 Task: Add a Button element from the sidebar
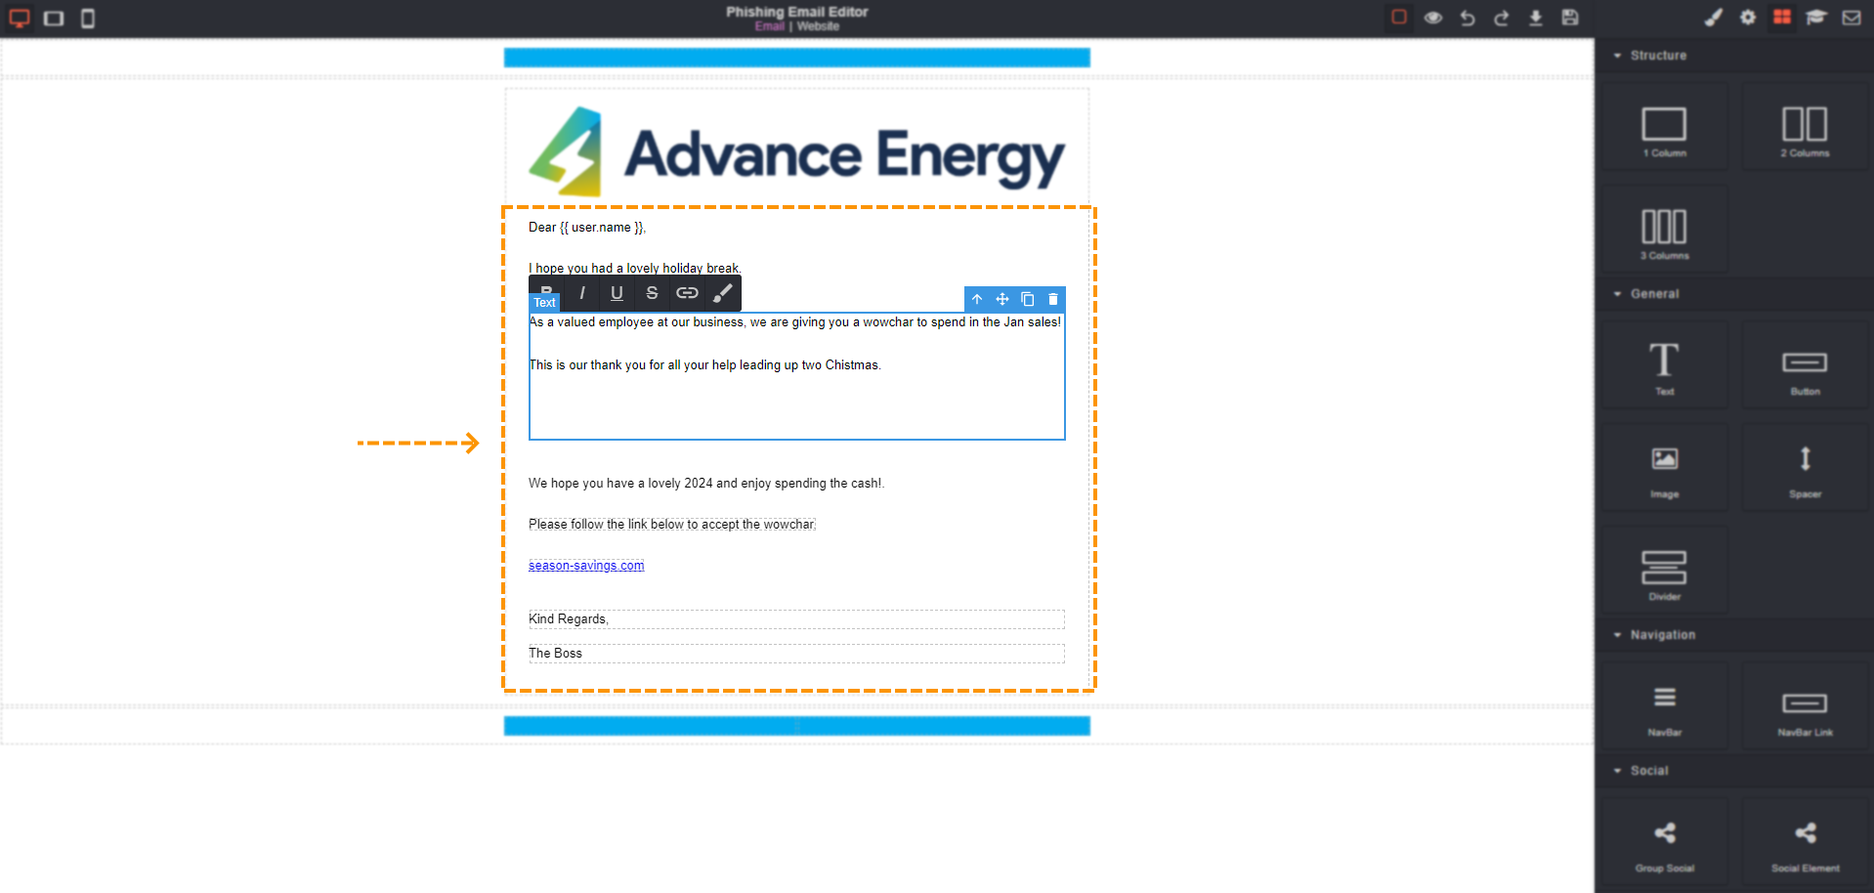click(1804, 363)
